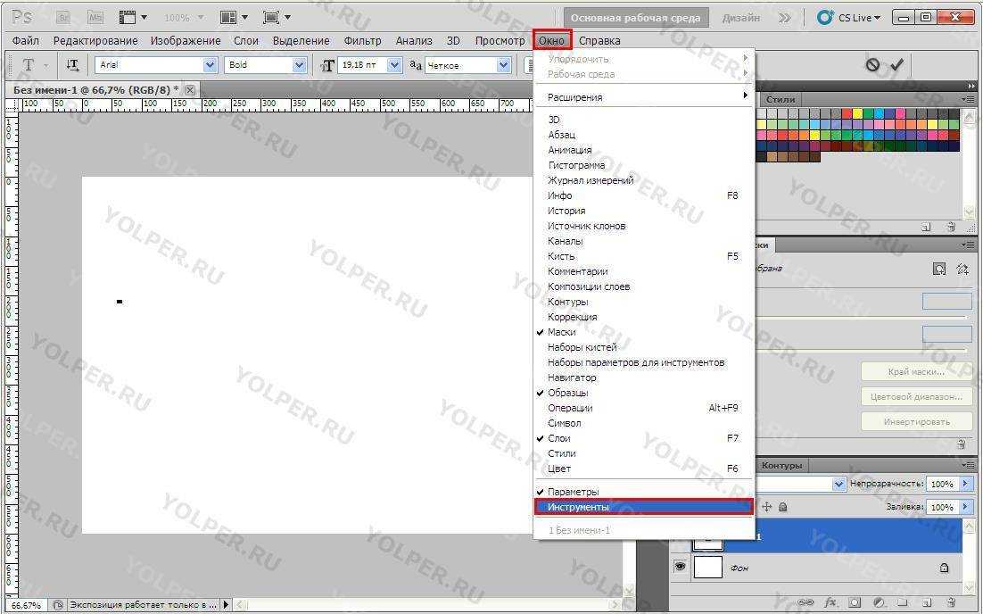Select the Фон layer thumbnail

click(707, 568)
